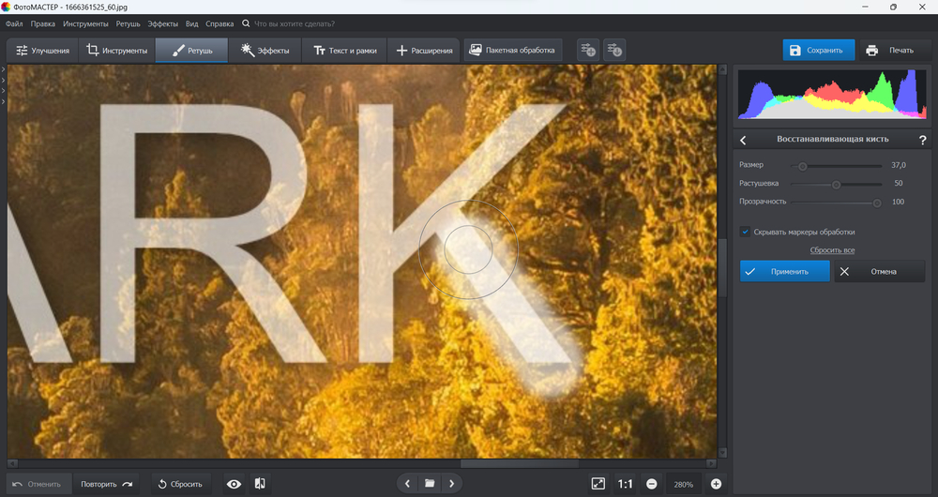Open the 'Пакетная обработка' batch tab

click(511, 50)
